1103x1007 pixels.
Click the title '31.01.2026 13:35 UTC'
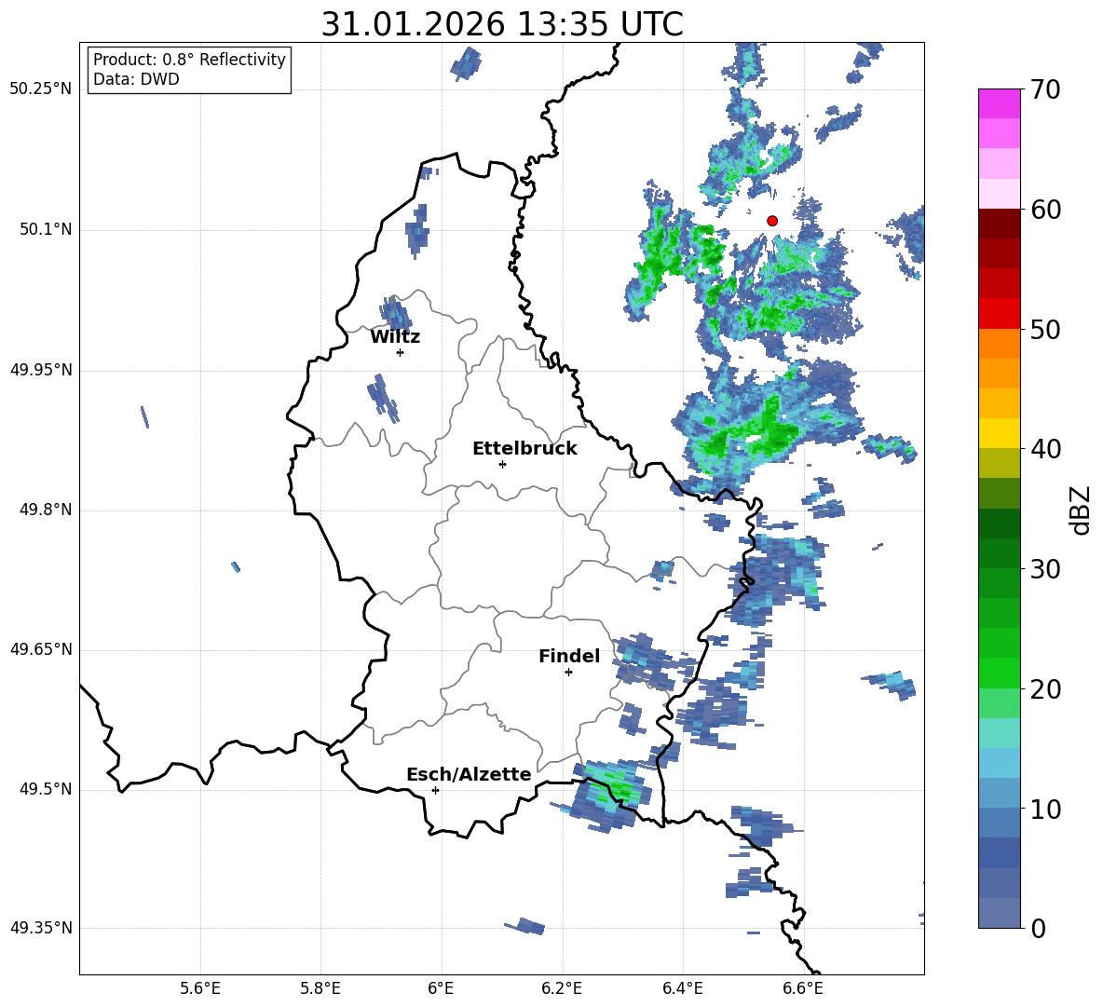pos(502,24)
